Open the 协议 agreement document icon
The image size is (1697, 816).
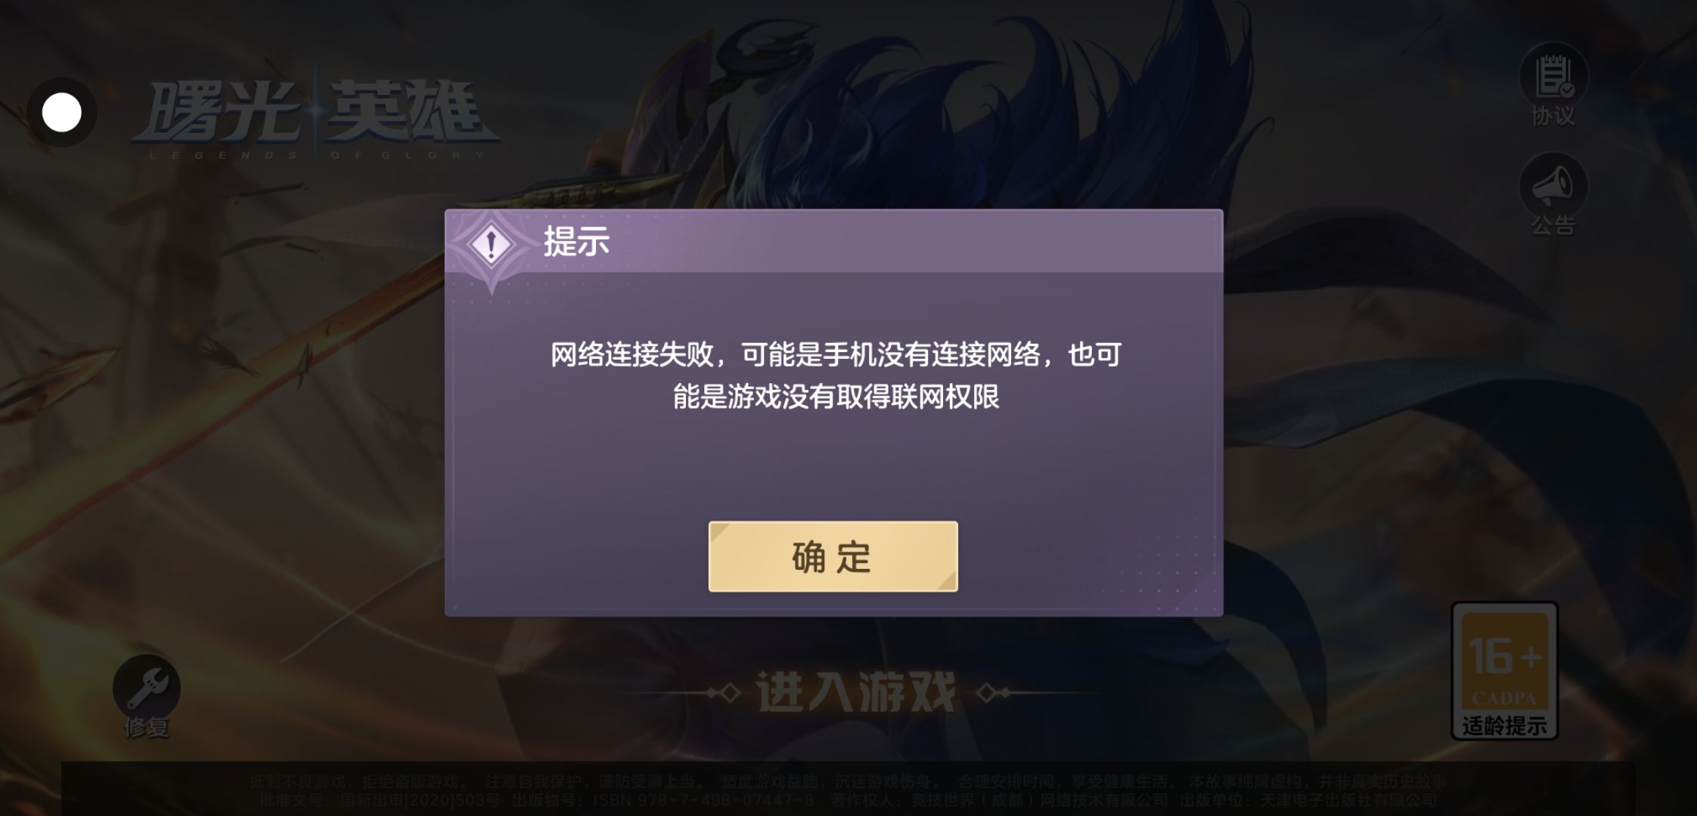pos(1553,76)
